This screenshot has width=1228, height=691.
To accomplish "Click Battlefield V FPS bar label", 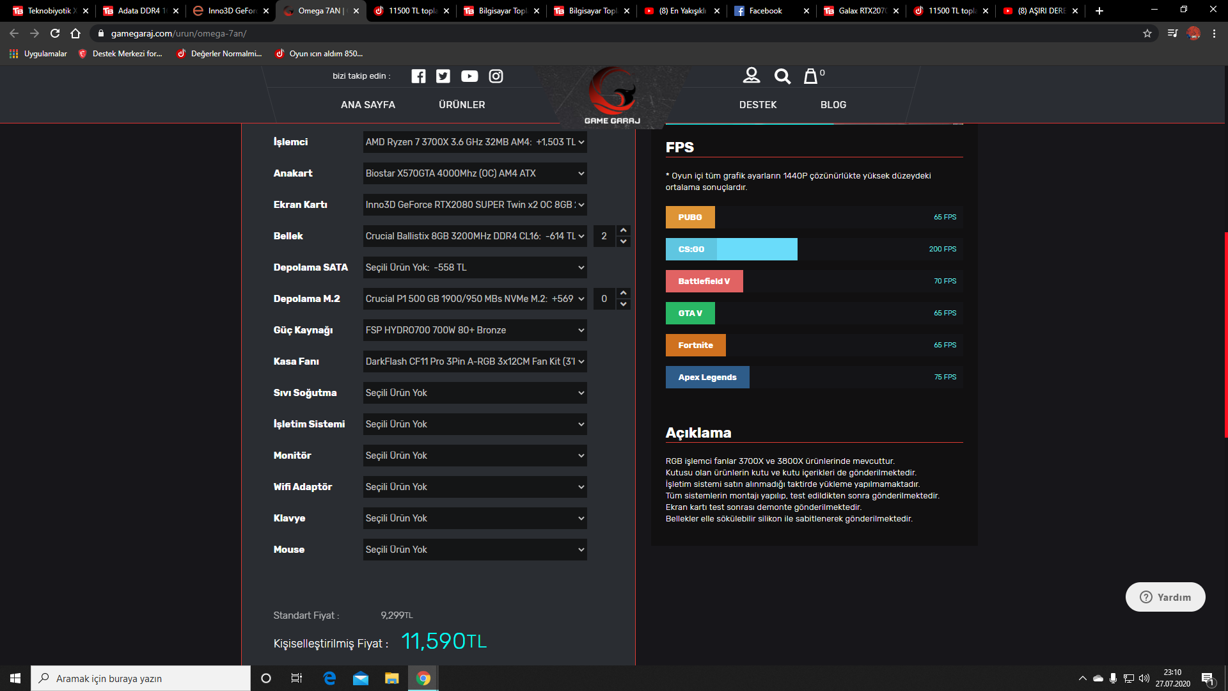I will tap(704, 281).
